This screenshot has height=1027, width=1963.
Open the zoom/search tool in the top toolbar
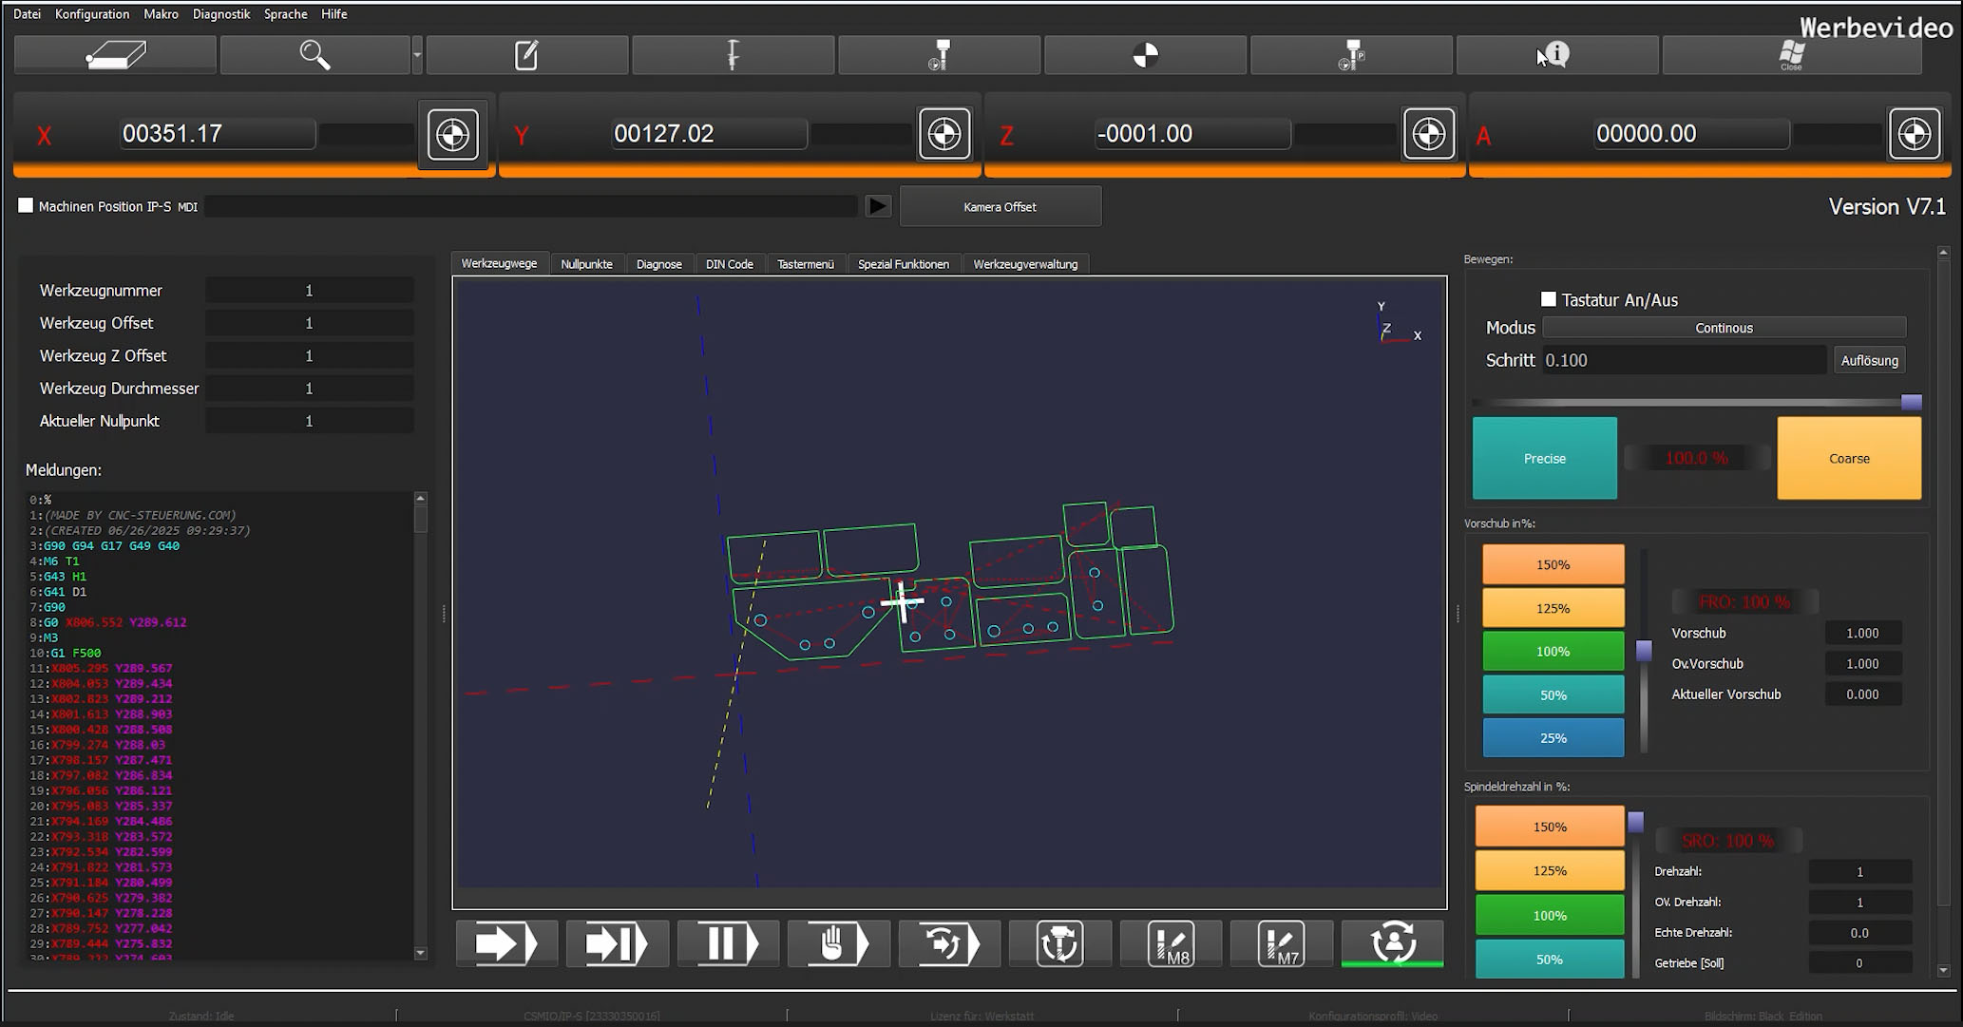click(x=314, y=55)
